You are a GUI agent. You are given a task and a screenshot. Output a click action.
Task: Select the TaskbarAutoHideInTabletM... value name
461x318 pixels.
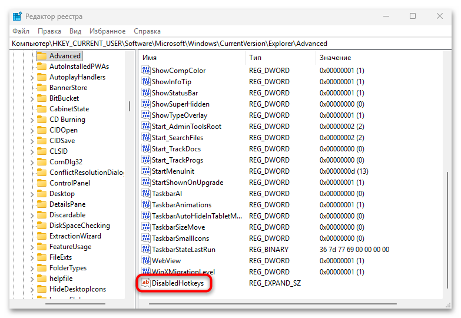pos(197,216)
